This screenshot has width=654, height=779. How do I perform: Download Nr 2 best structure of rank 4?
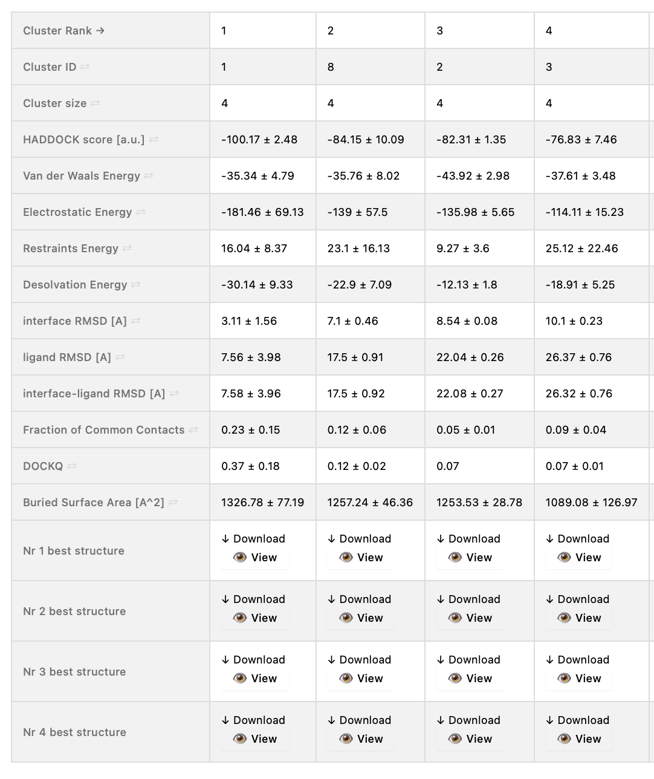(x=577, y=599)
